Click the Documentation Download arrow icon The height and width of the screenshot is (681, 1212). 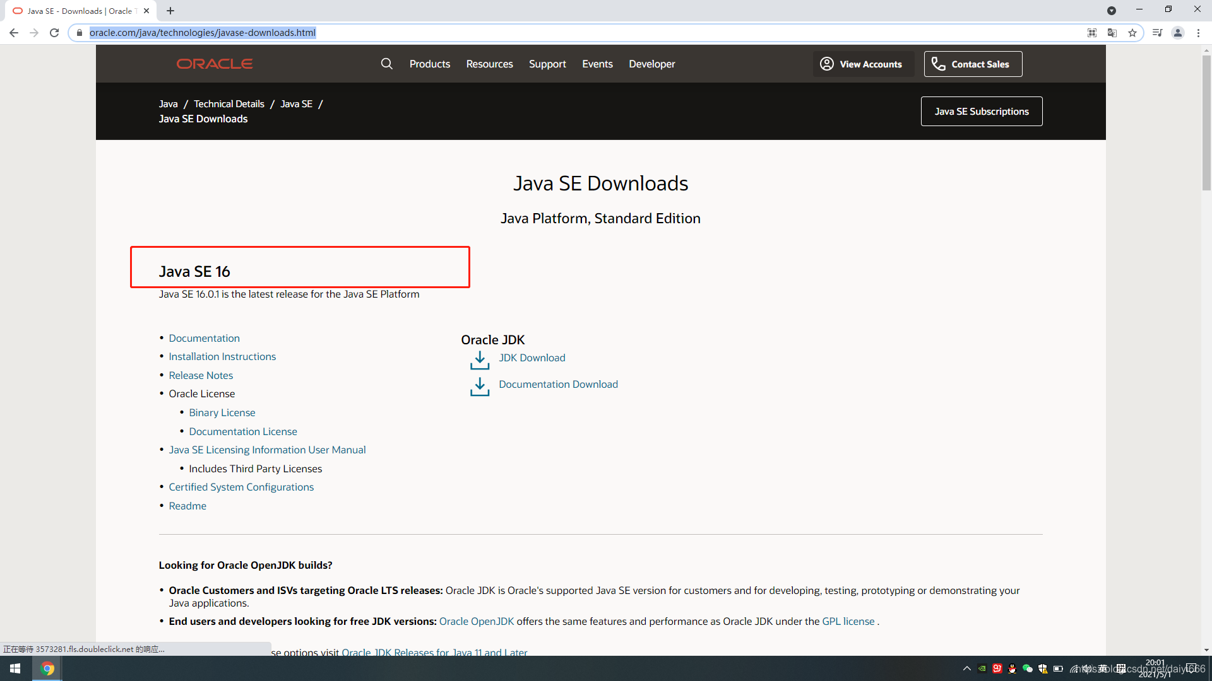point(480,387)
